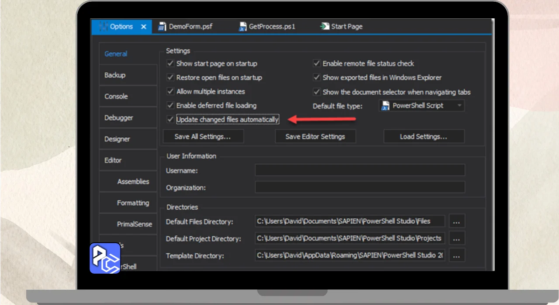Click the blue PC logo icon
The image size is (559, 305).
pyautogui.click(x=105, y=258)
